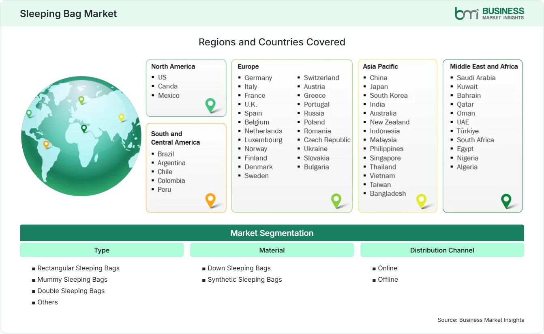Click Singapore in the Asia Pacific list
Viewport: 544px width, 334px height.
385,158
